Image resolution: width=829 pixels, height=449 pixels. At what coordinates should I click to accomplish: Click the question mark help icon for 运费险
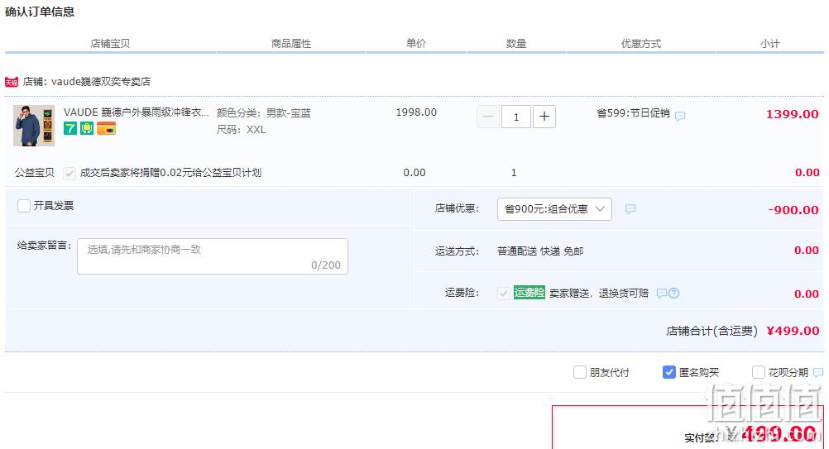click(673, 294)
